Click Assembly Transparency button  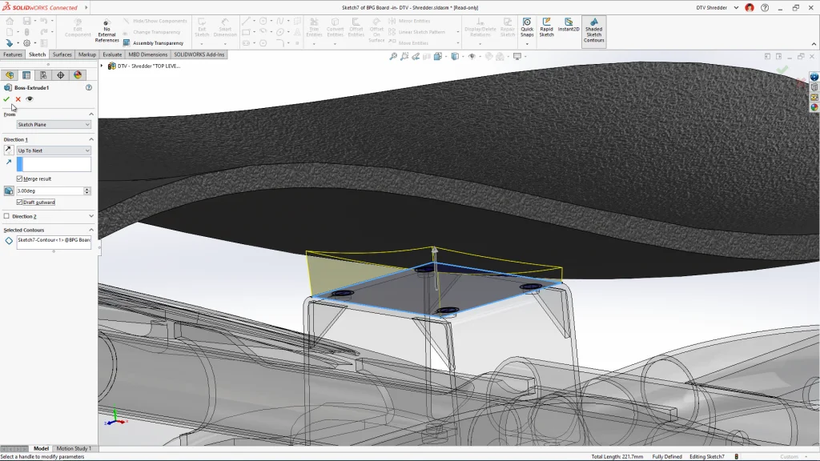click(x=152, y=43)
